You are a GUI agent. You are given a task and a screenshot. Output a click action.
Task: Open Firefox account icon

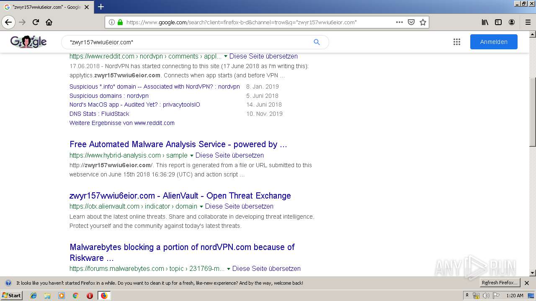tap(512, 22)
